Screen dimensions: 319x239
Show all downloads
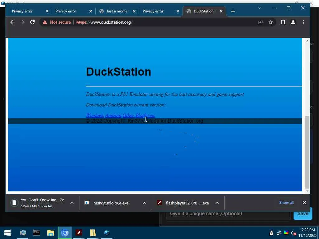286,203
